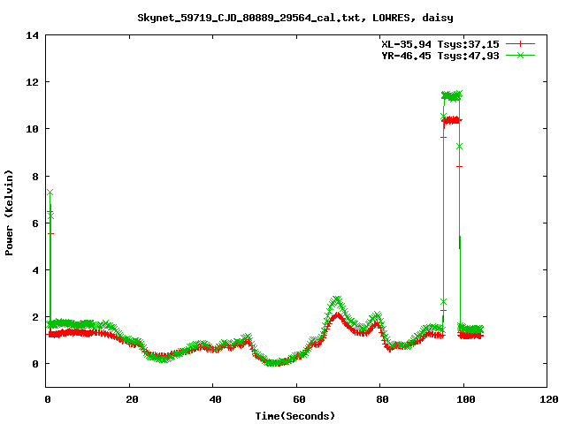The height and width of the screenshot is (424, 566).
Task: Click the y-axis tick label 4
Action: pyautogui.click(x=35, y=270)
